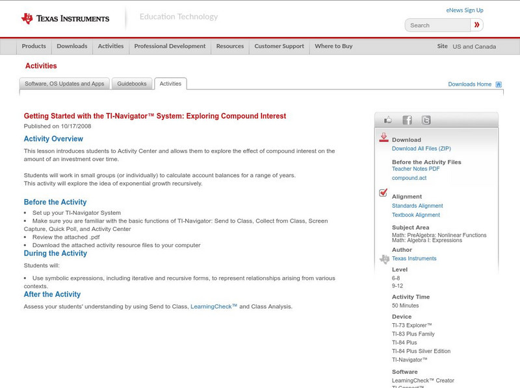Click the home icon beside Downloads Home
The height and width of the screenshot is (388, 520).
499,84
